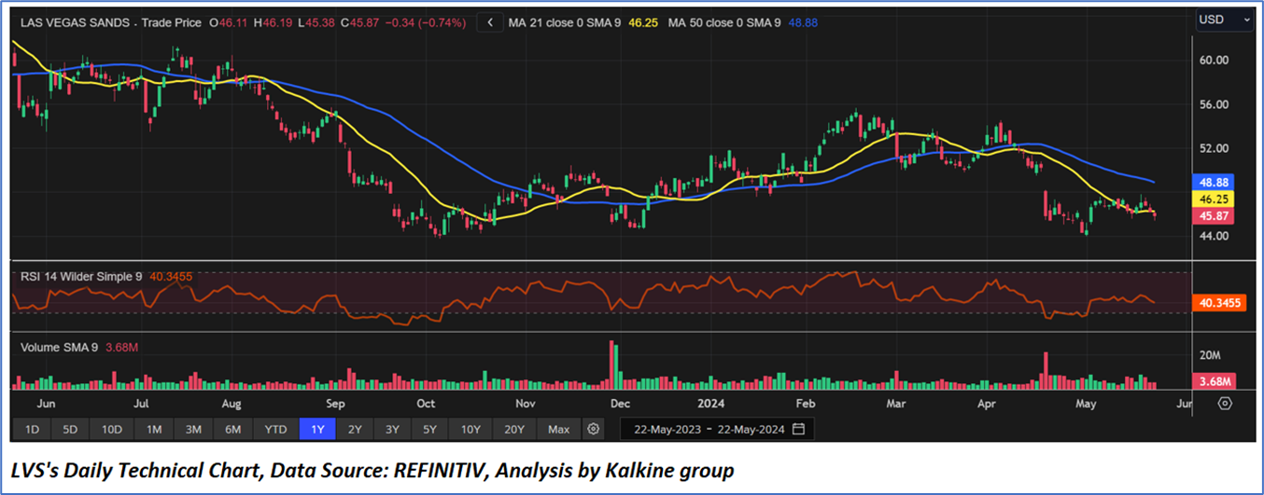Show the Max time range

tap(558, 429)
